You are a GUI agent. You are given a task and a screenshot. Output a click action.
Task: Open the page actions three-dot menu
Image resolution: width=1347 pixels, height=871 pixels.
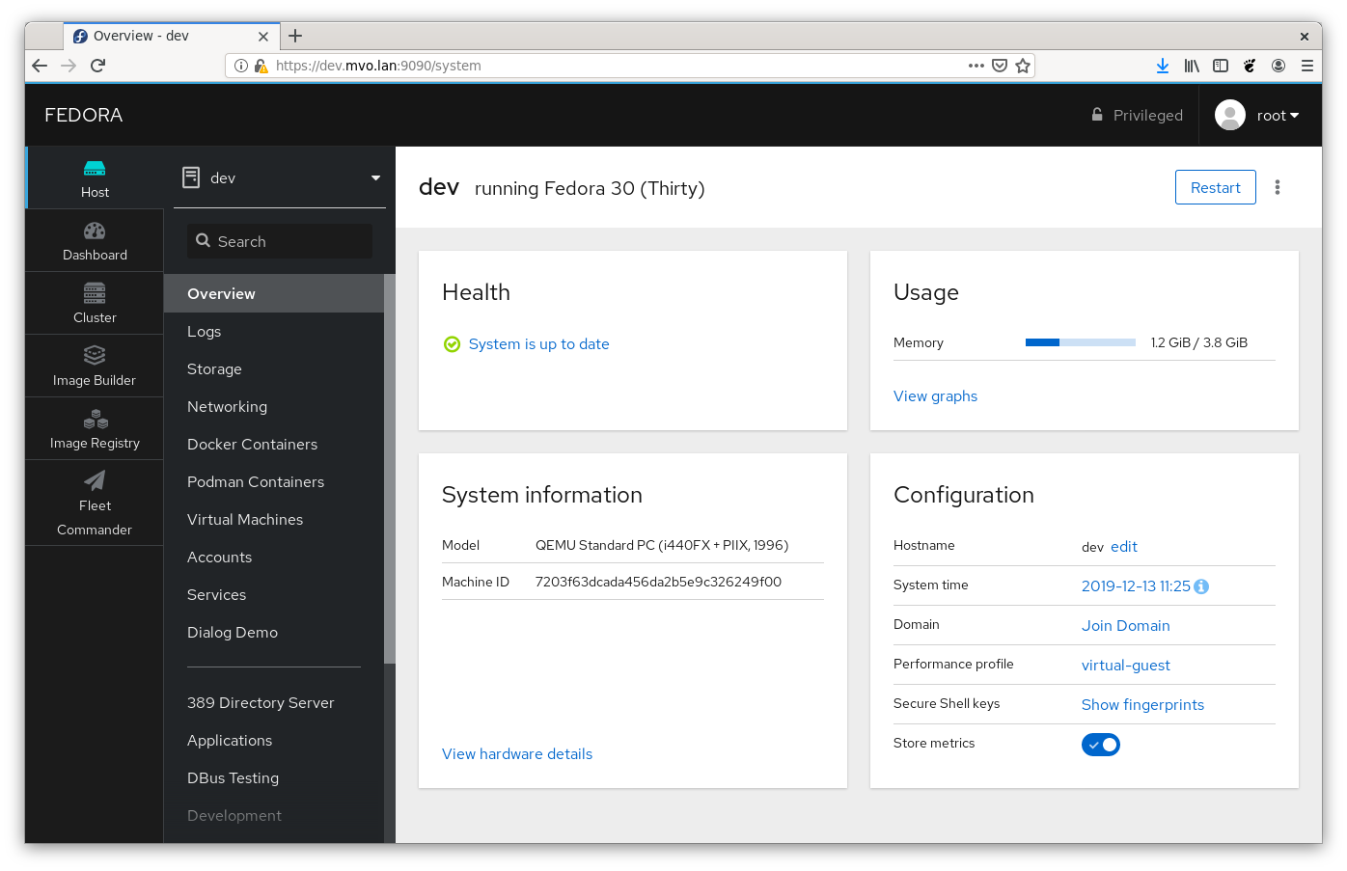point(976,66)
